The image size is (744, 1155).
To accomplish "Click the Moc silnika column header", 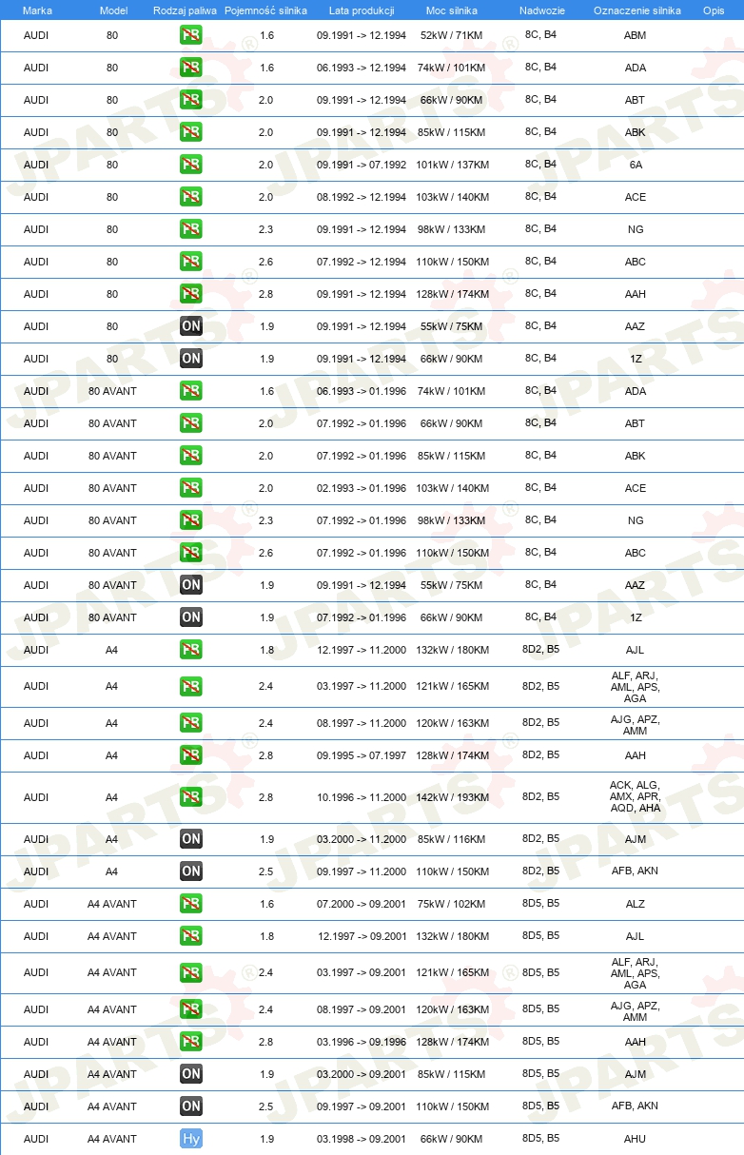I will click(452, 10).
